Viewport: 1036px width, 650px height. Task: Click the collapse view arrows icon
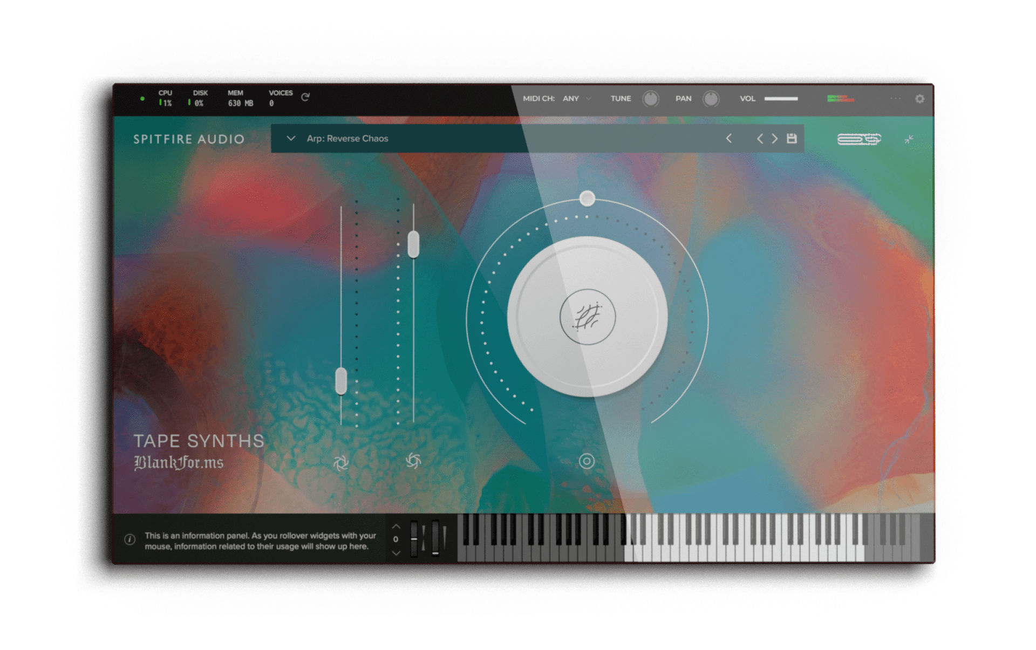point(909,139)
